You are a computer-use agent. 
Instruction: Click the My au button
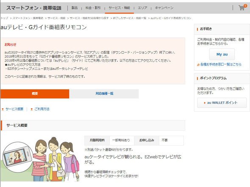[222, 54]
